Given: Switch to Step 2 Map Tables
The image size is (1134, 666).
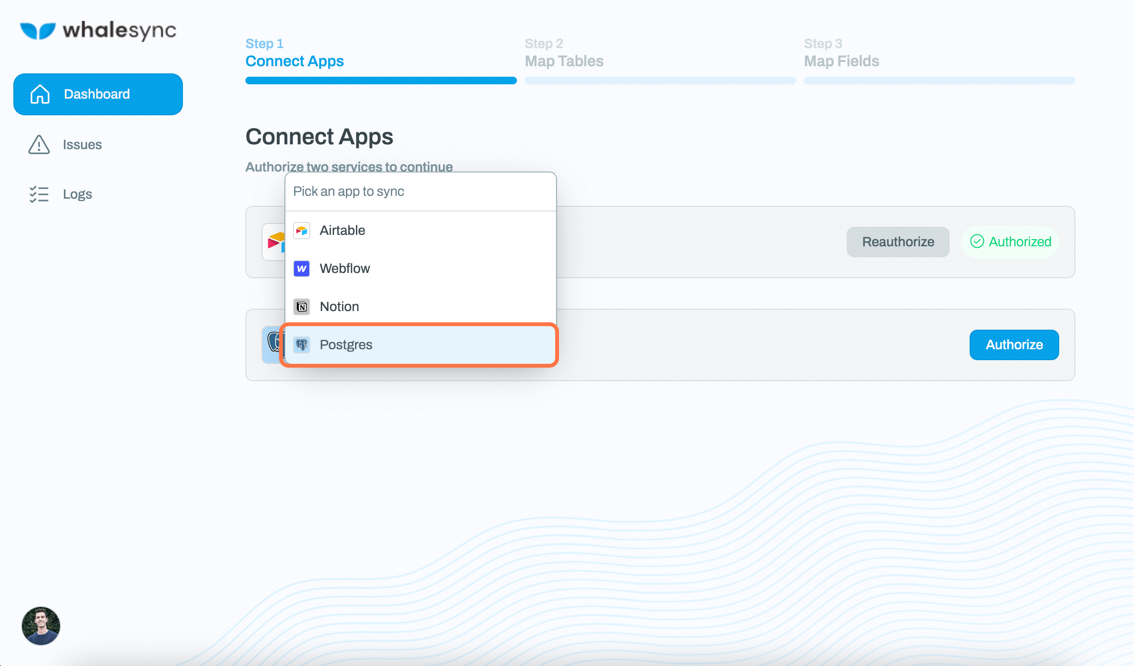Looking at the screenshot, I should tap(564, 61).
